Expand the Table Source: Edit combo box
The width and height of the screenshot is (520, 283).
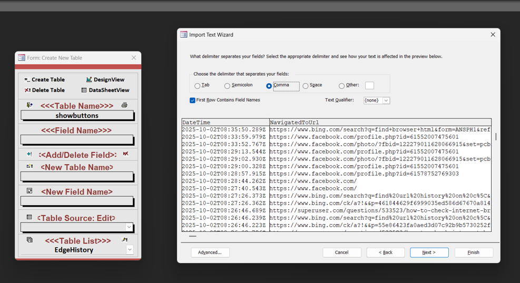tap(129, 227)
